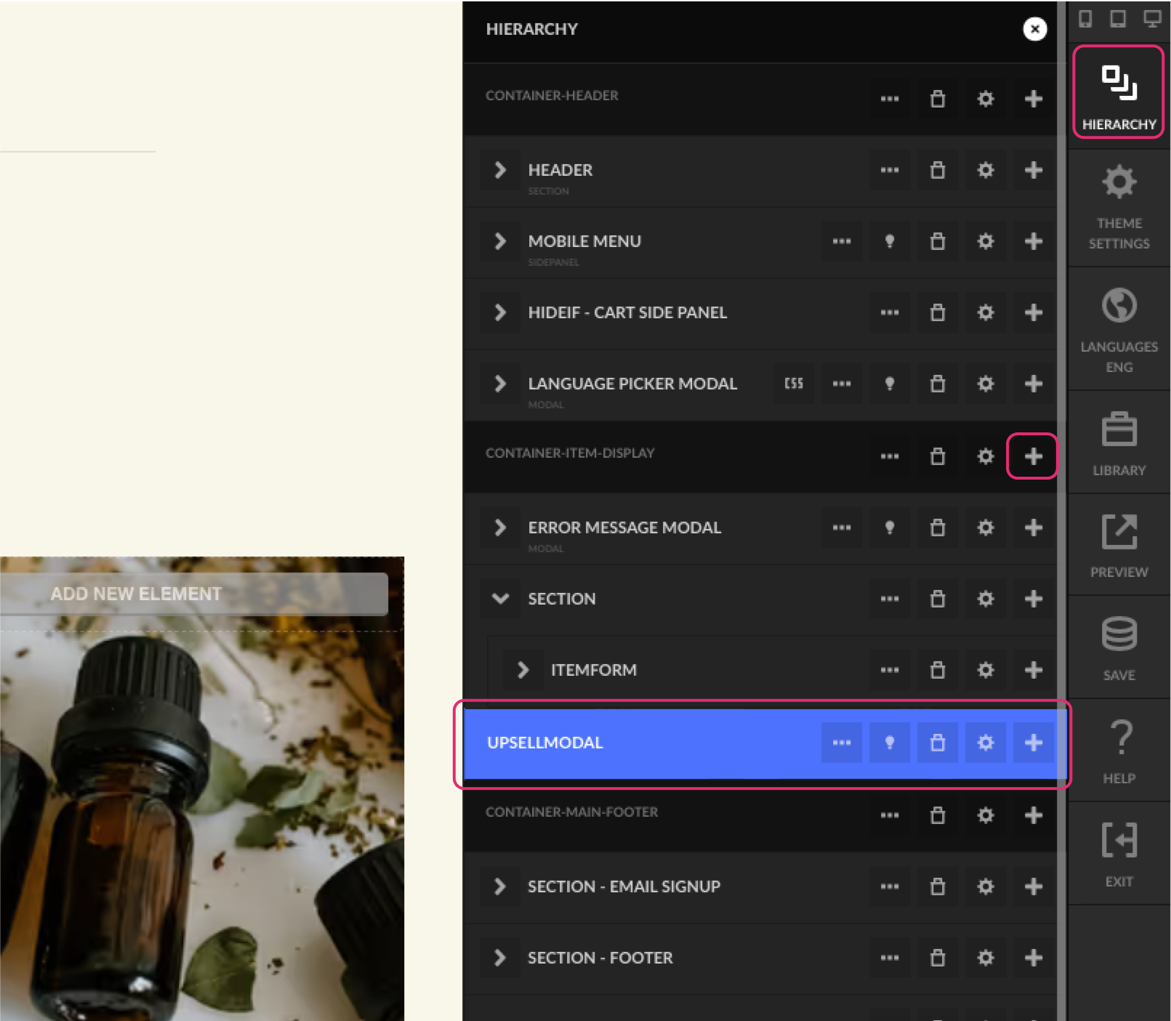The image size is (1171, 1021).
Task: Toggle the lightbulb on Mobile Menu row
Action: [x=890, y=241]
